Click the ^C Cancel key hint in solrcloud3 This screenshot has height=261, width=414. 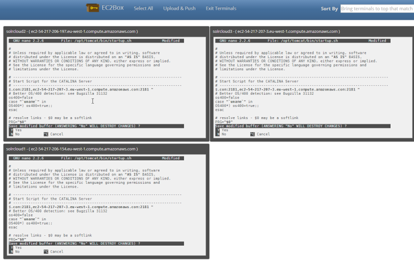[x=252, y=134]
